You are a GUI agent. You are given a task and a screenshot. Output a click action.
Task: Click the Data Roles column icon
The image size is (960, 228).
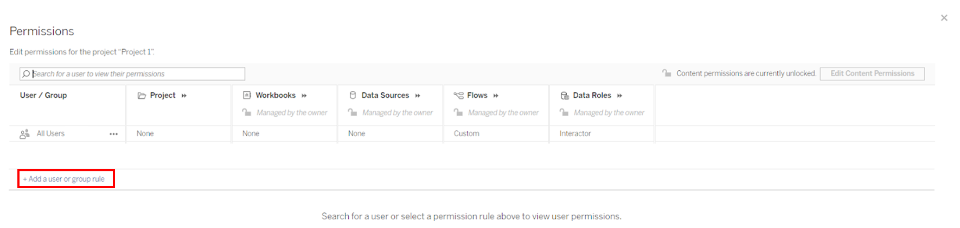click(x=565, y=96)
